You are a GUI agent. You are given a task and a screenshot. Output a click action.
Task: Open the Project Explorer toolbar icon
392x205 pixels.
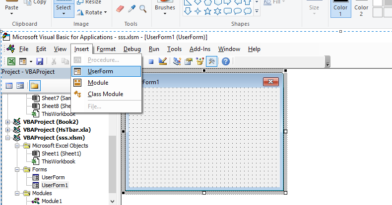point(177,61)
